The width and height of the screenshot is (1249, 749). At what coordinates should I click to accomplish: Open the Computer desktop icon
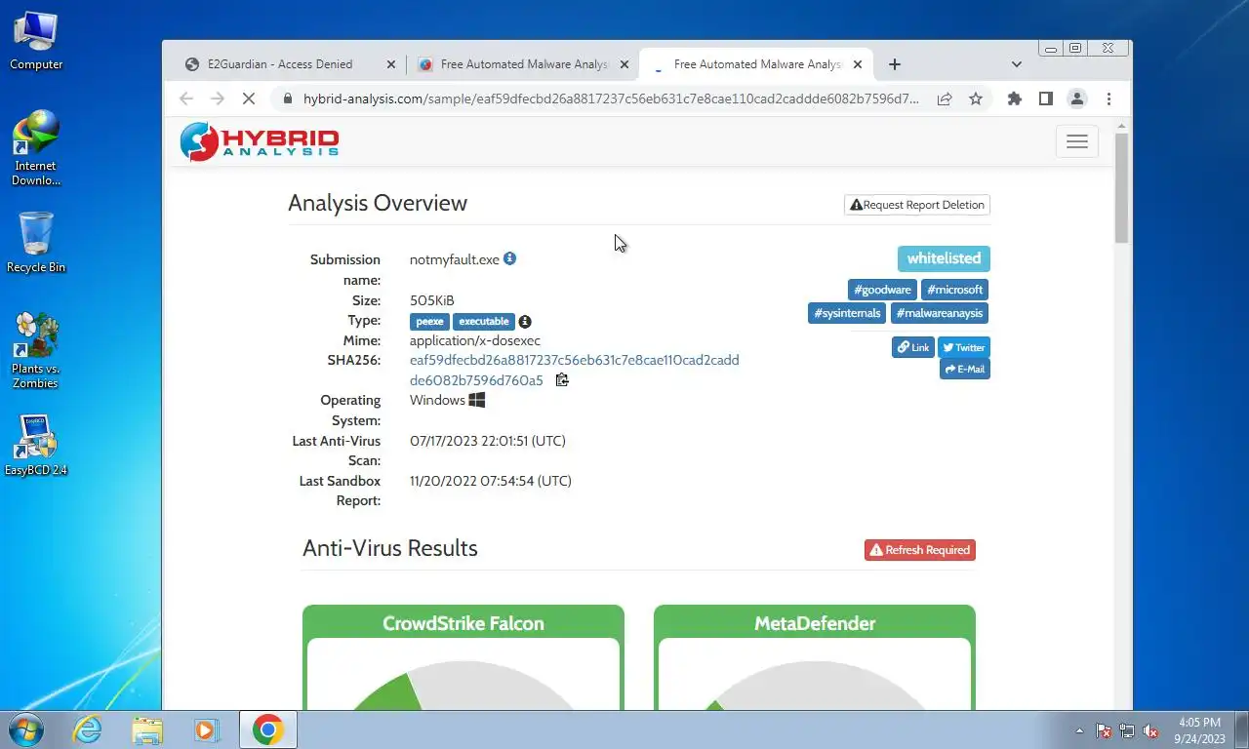pos(36,41)
